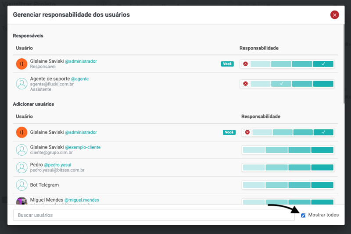This screenshot has height=234, width=351.
Task: Set second responsibility level for Bot Telegram
Action: 276,185
